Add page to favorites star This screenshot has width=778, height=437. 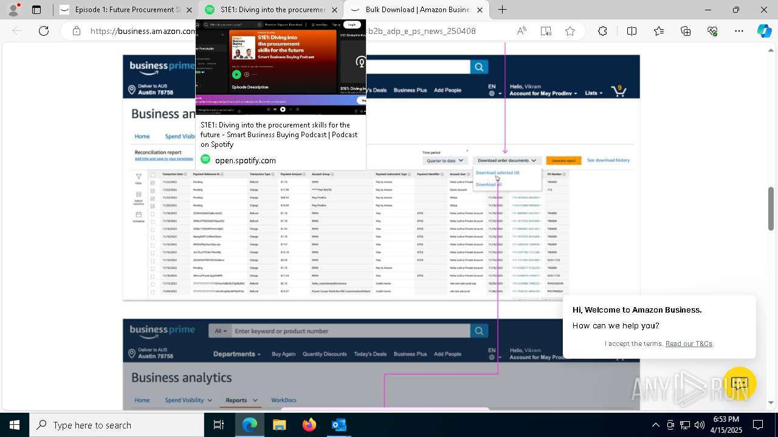click(x=570, y=31)
